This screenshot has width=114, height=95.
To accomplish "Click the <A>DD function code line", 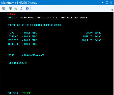I will pyautogui.click(x=22, y=33).
